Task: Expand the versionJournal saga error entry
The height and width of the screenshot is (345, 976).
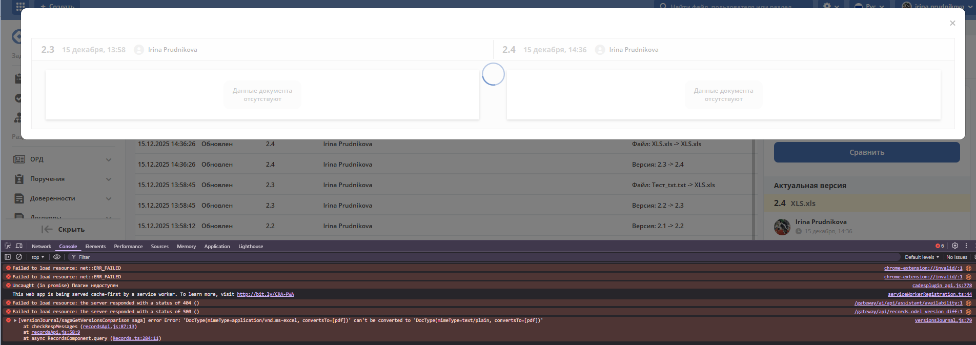Action: pos(15,320)
